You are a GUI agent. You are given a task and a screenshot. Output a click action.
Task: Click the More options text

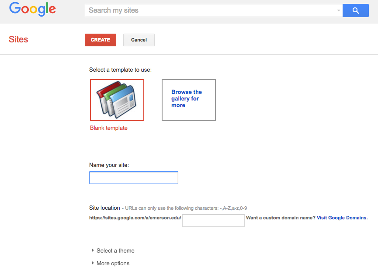113,263
